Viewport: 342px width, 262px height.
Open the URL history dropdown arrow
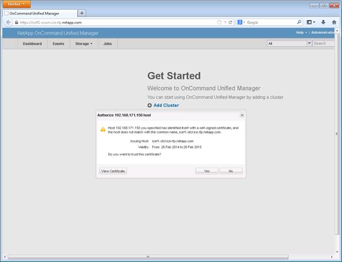pyautogui.click(x=225, y=22)
